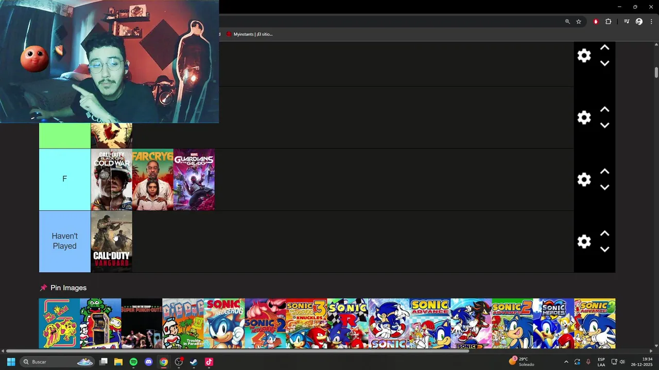Open the Windows Start menu

click(11, 362)
